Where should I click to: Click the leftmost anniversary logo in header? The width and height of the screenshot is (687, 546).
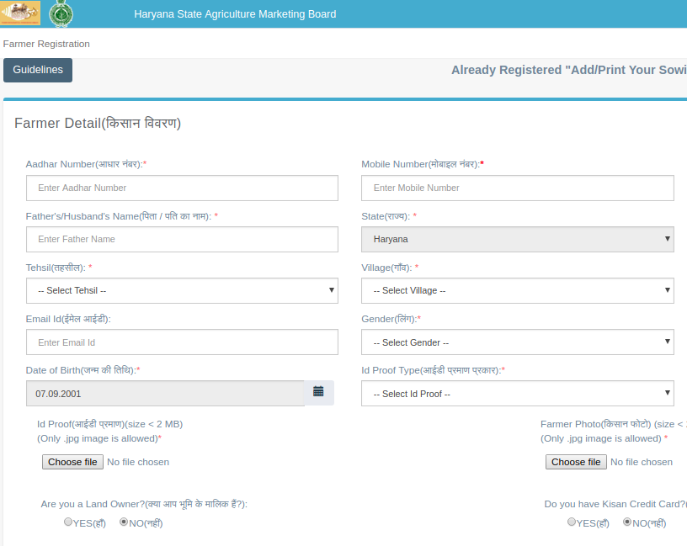pos(20,14)
